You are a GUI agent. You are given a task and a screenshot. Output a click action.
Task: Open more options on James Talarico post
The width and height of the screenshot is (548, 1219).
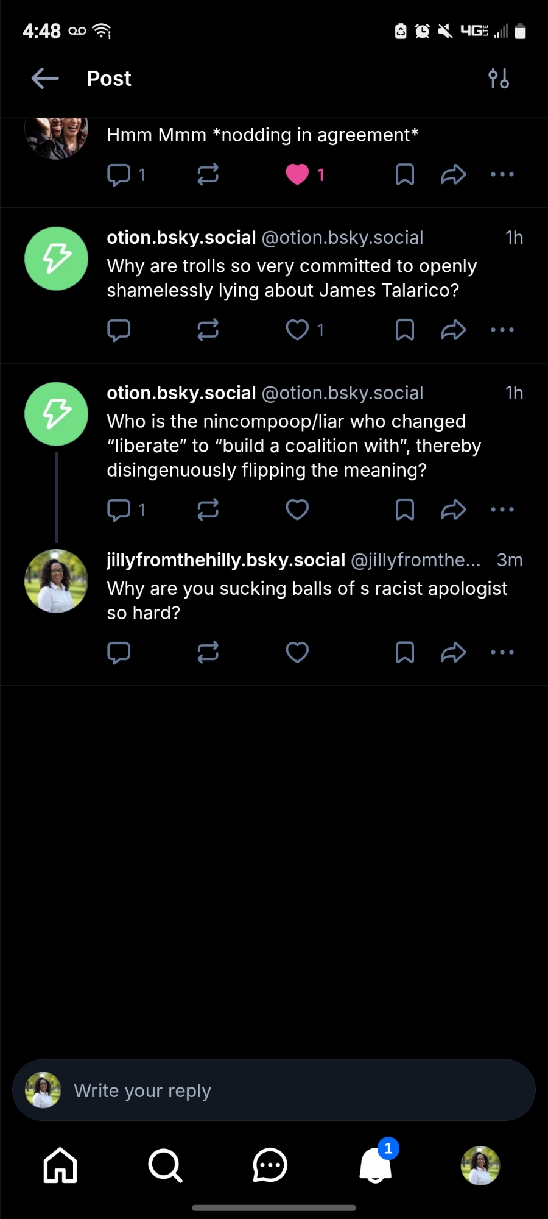tap(502, 330)
